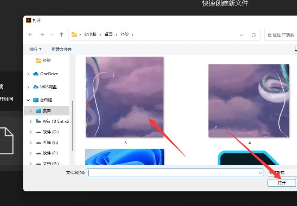Select 经验 in the address path
Viewport: 297px width, 206px height.
(x=125, y=34)
